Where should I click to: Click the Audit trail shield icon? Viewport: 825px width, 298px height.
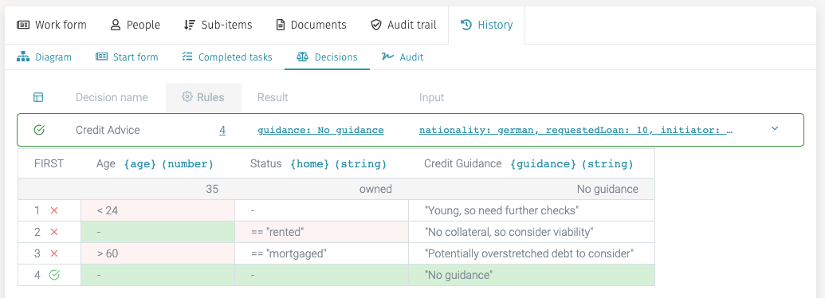click(376, 25)
